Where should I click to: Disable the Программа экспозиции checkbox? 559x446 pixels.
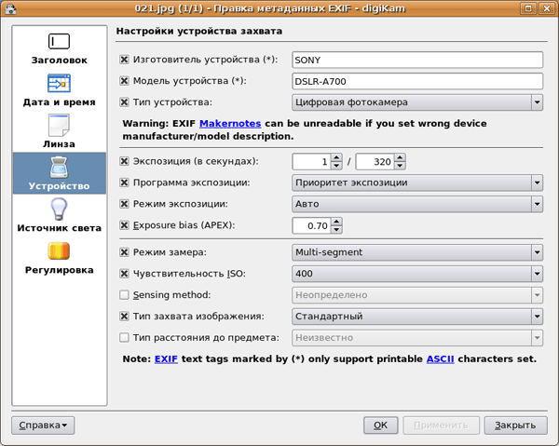[124, 182]
